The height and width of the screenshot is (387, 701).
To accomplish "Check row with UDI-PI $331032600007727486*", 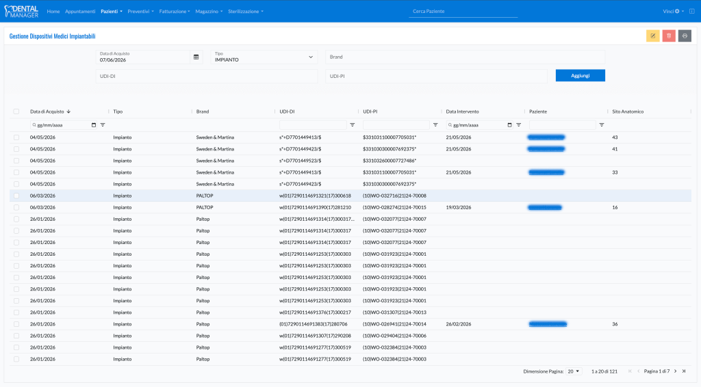I will pos(16,161).
